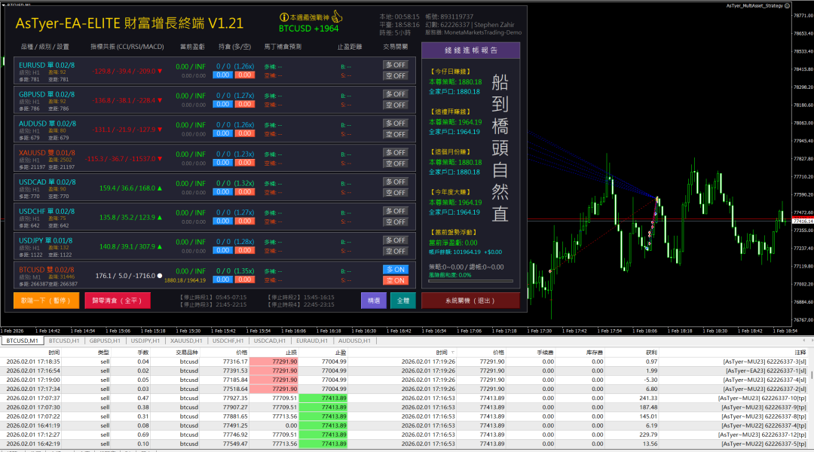Click the green up arrow in USDCAD row

[160, 188]
